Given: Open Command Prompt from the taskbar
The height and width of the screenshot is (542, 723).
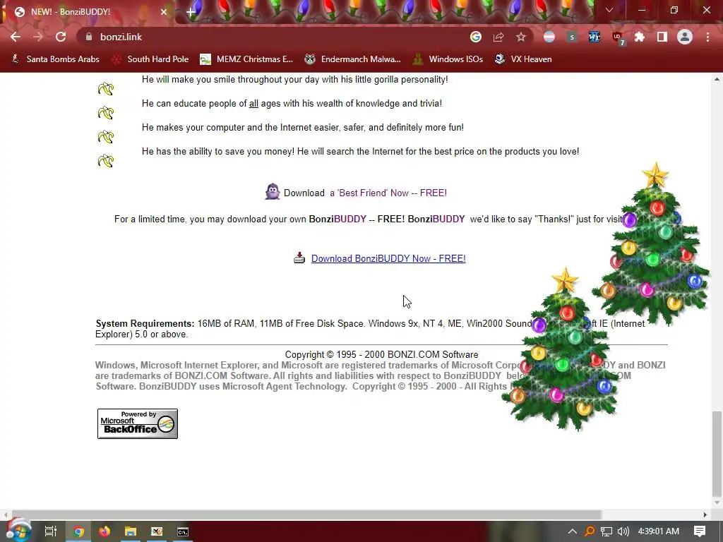Looking at the screenshot, I should point(183,531).
